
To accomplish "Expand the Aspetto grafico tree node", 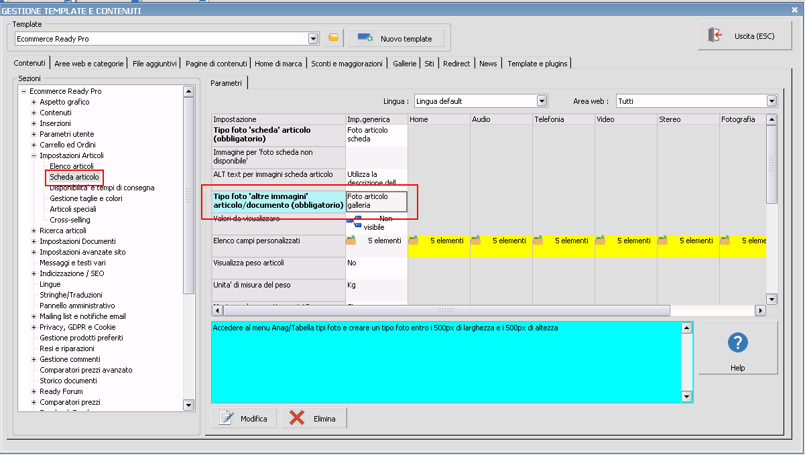I will pos(34,102).
